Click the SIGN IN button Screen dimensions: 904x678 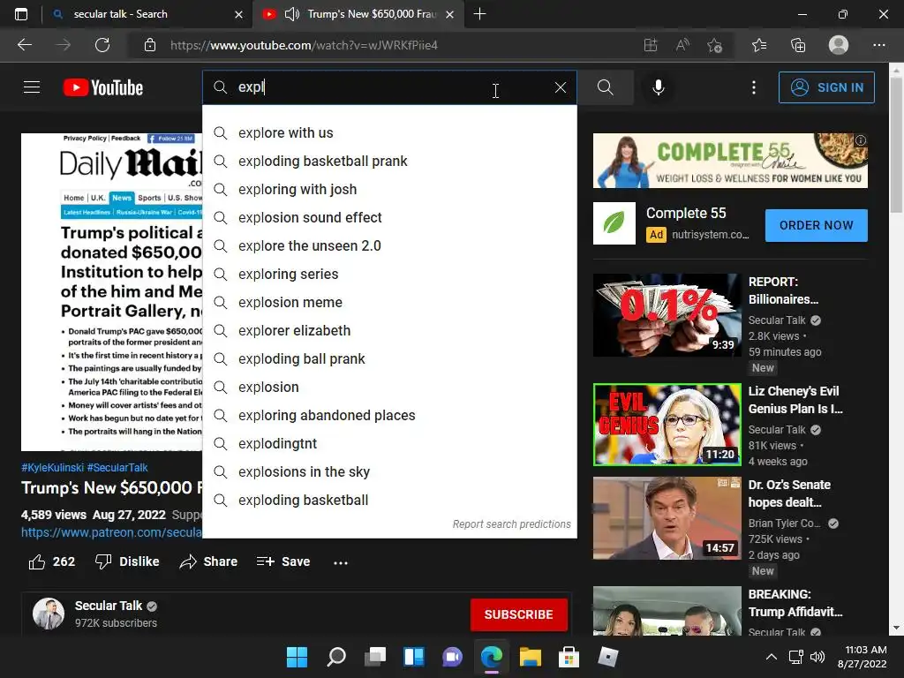(826, 87)
